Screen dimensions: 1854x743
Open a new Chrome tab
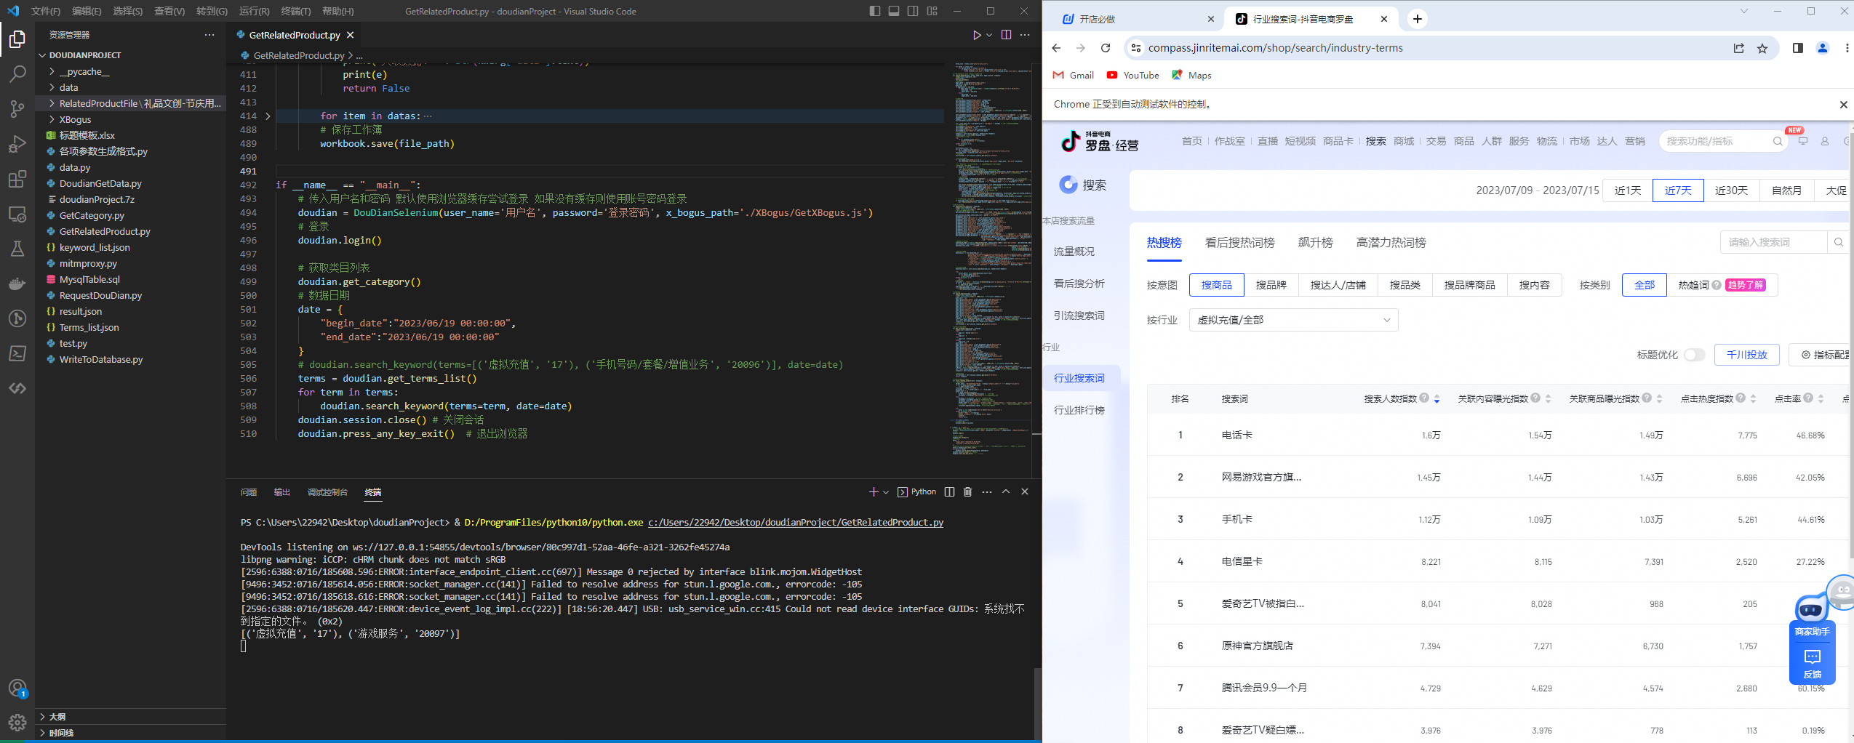1418,19
